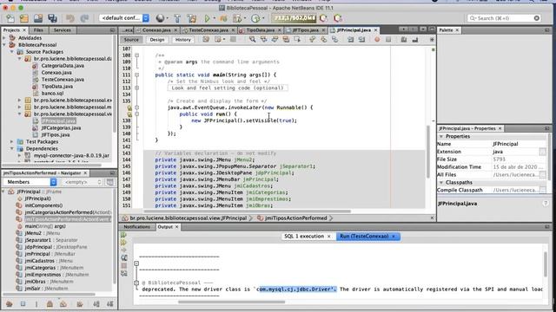The width and height of the screenshot is (556, 312).
Task: Close the JFPrincipal.java editor tab
Action: [x=375, y=30]
